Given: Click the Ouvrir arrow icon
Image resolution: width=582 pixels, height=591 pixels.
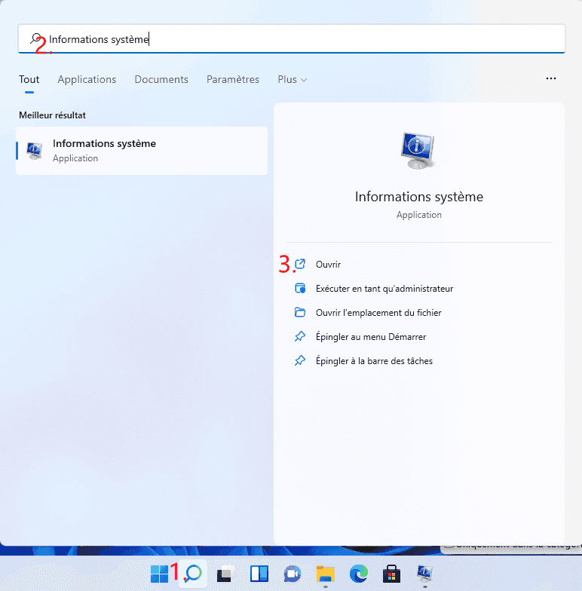Looking at the screenshot, I should [x=300, y=264].
